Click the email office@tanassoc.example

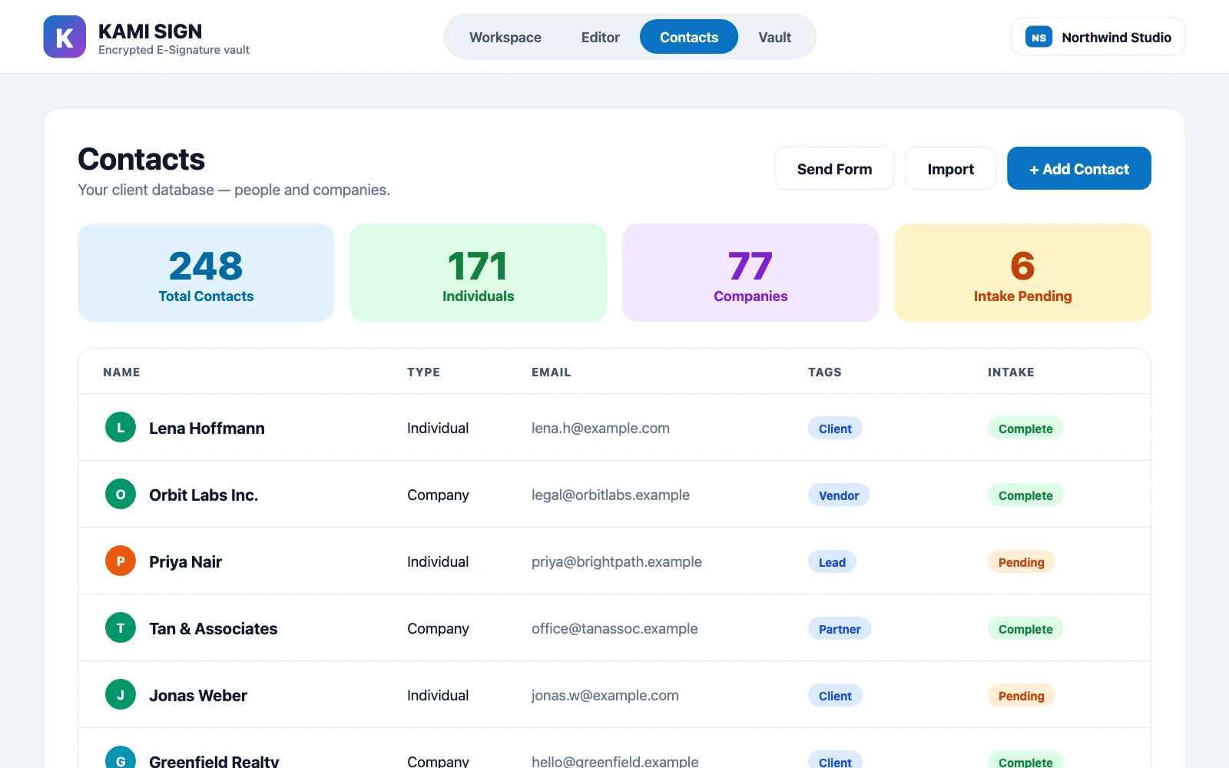coord(614,628)
